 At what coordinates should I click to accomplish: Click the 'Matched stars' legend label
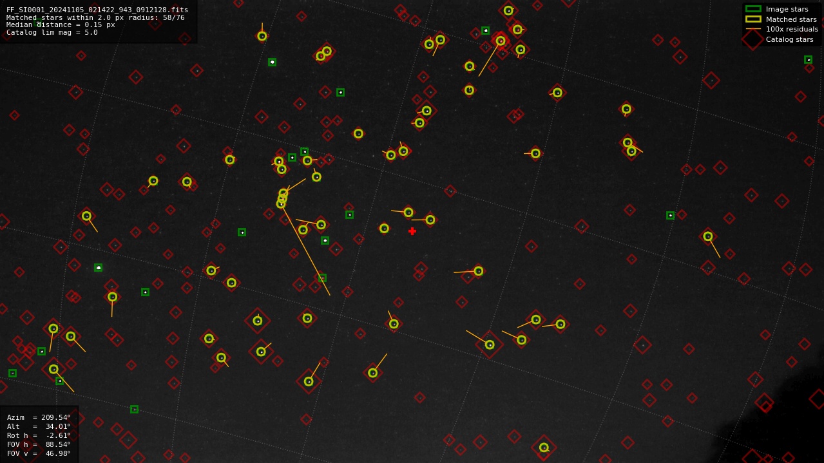792,19
